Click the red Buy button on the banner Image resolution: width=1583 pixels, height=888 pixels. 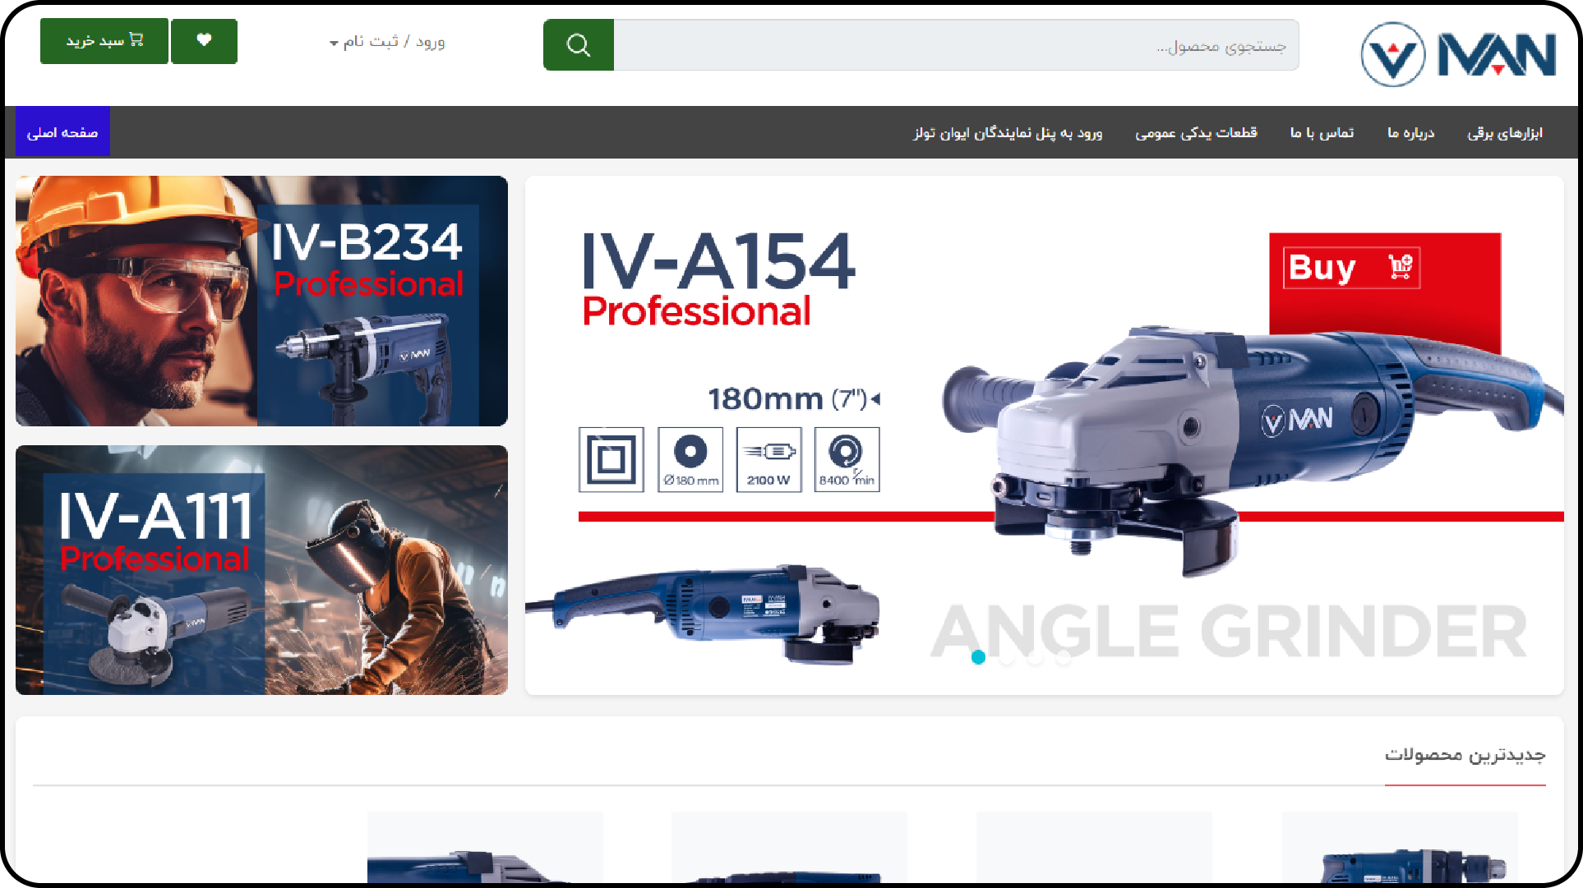click(x=1352, y=268)
